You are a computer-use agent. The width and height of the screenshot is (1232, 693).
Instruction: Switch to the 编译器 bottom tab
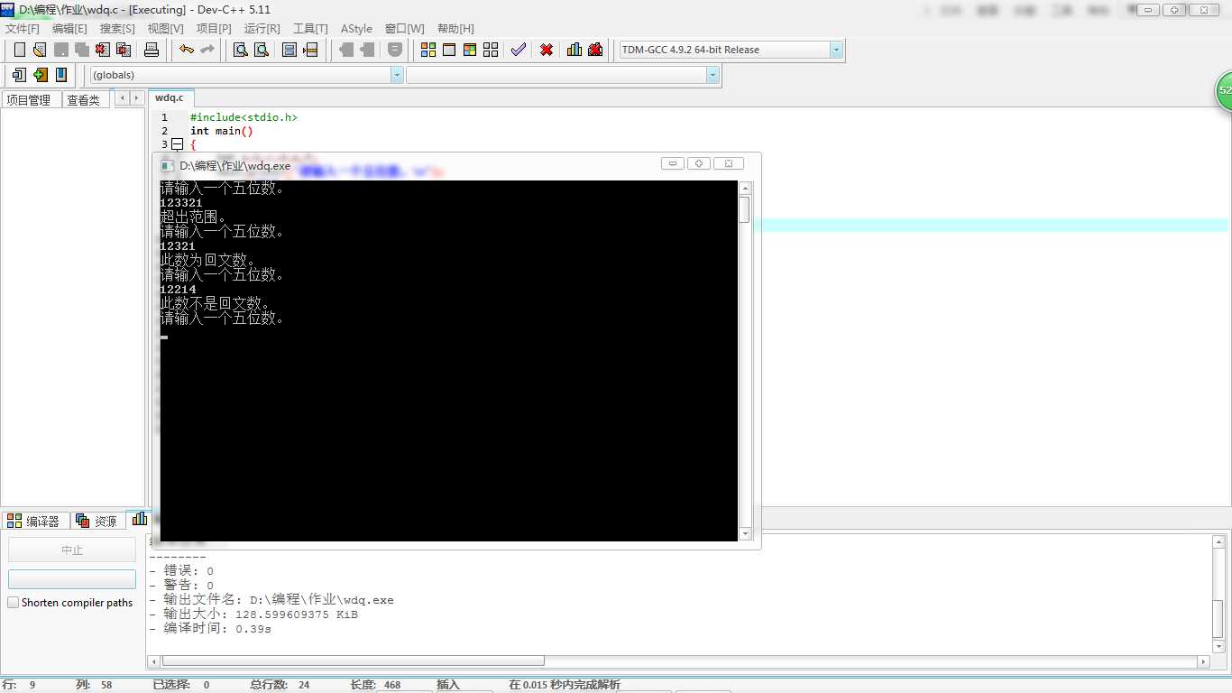pyautogui.click(x=33, y=521)
